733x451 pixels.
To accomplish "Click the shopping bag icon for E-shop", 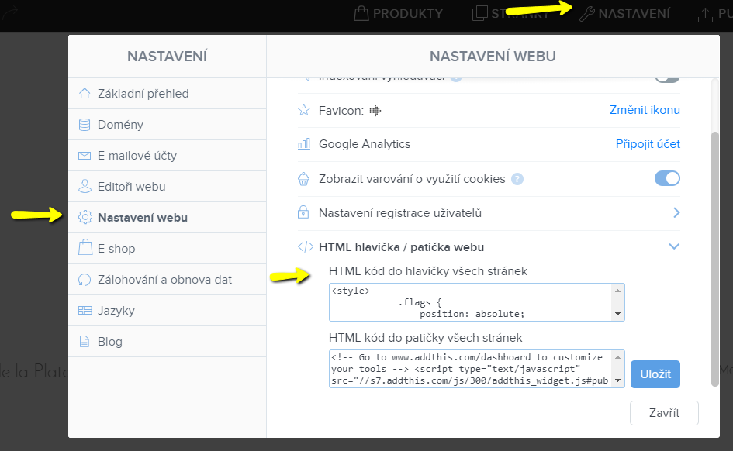I will [85, 247].
